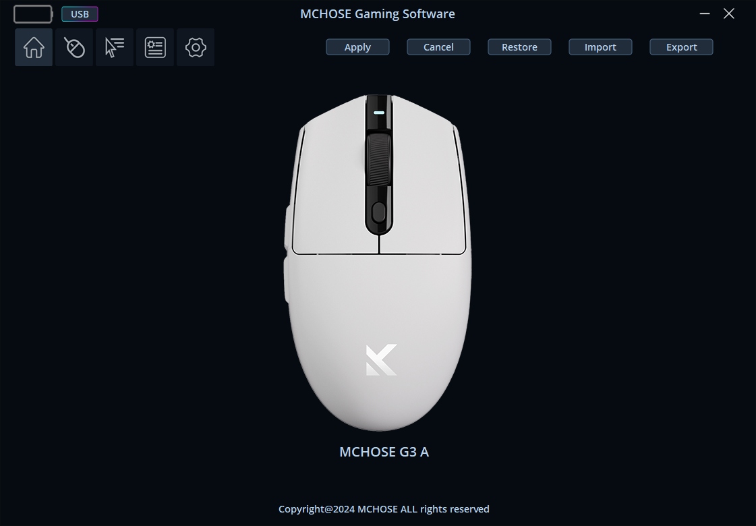
Task: Restore default settings
Action: (x=520, y=47)
